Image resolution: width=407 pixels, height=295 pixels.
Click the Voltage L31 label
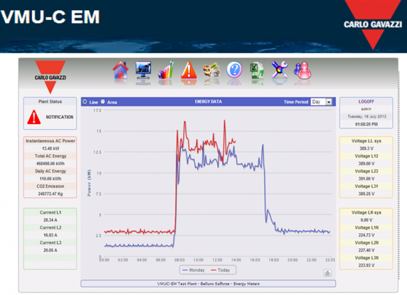pos(366,186)
